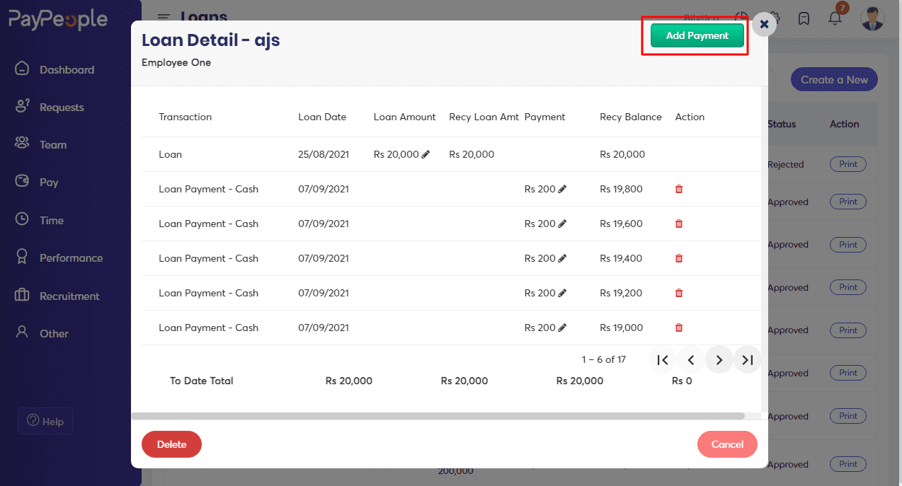This screenshot has height=486, width=902.
Task: Click the Payment column header
Action: [x=545, y=117]
